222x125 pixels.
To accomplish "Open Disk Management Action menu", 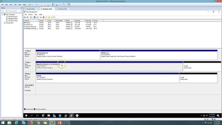I will (30, 15).
